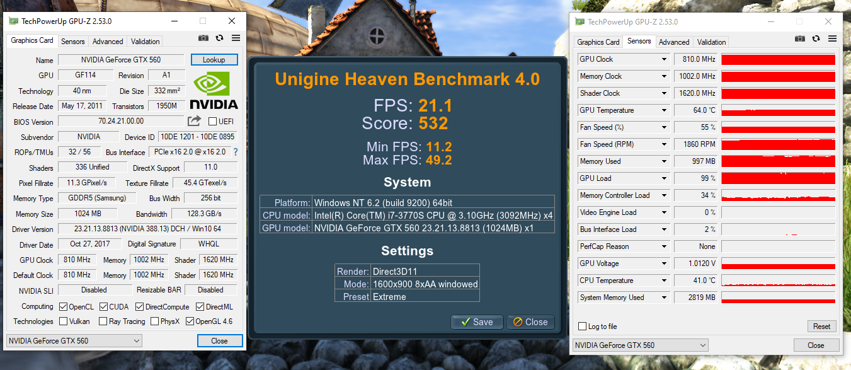Open the System Memory Used sensor dropdown
The image size is (851, 370).
coord(664,298)
